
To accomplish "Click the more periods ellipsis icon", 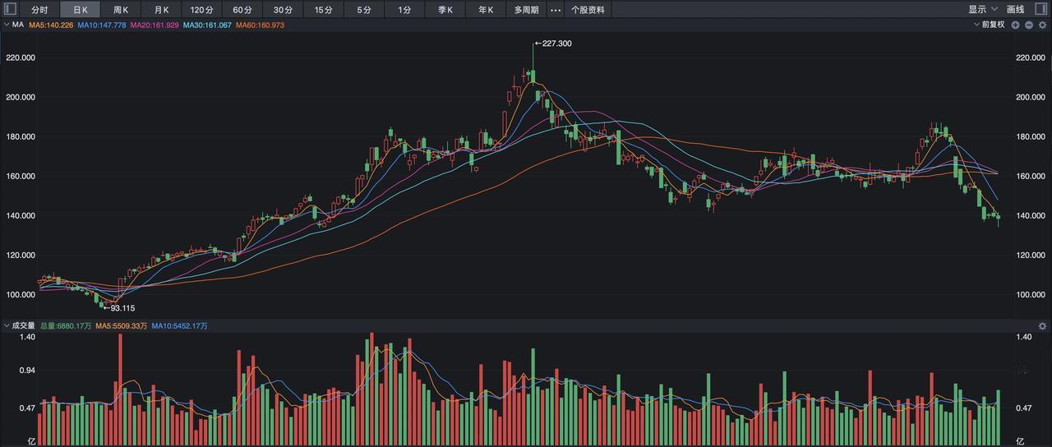I will [x=556, y=10].
